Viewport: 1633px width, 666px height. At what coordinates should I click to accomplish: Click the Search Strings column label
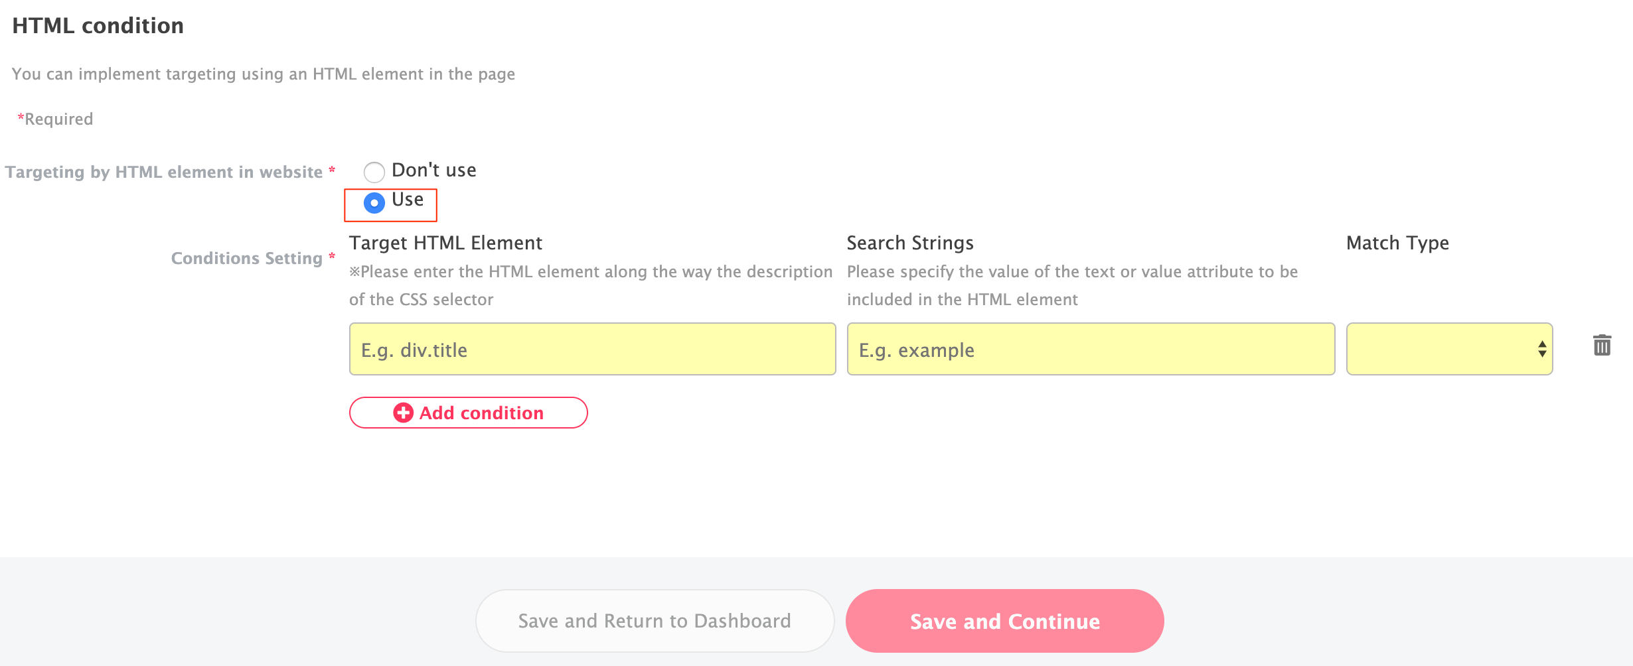point(909,243)
